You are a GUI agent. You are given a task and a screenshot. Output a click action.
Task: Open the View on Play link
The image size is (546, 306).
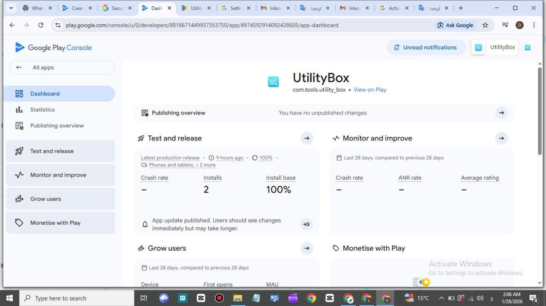tap(369, 90)
